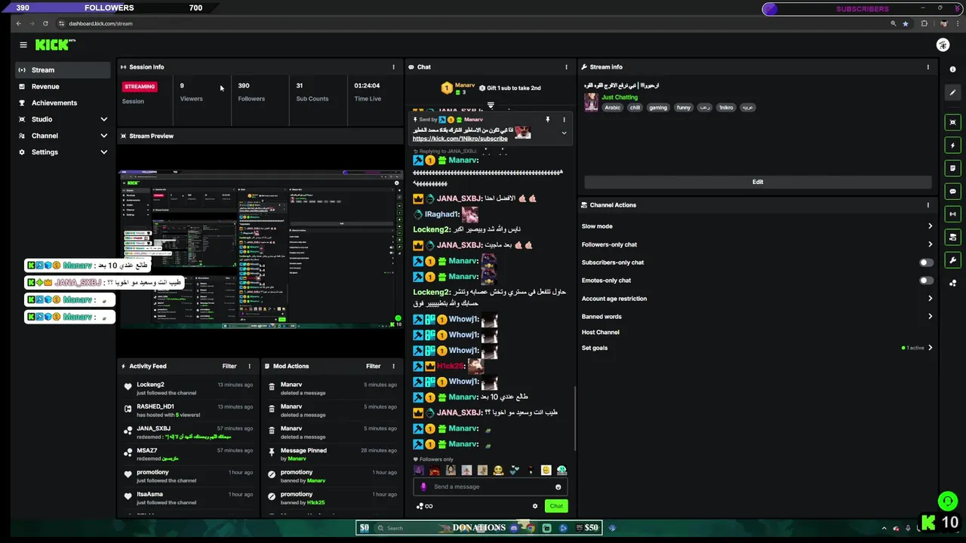Image resolution: width=966 pixels, height=543 pixels.
Task: Click the green headset support bubble
Action: coord(948,500)
